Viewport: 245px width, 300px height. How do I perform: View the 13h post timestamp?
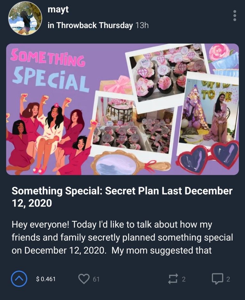[x=142, y=25]
